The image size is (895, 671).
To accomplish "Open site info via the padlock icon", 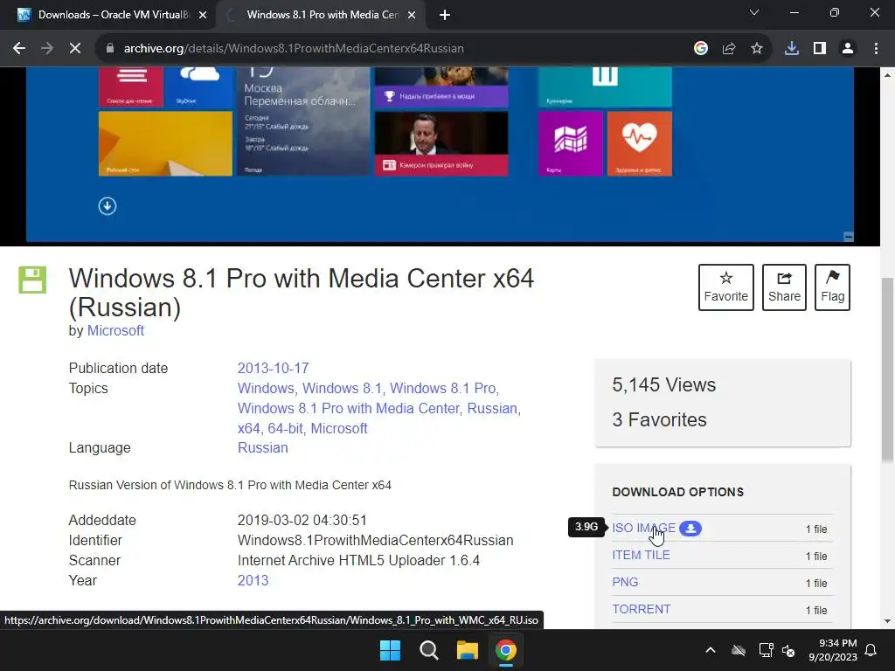I will pos(109,49).
